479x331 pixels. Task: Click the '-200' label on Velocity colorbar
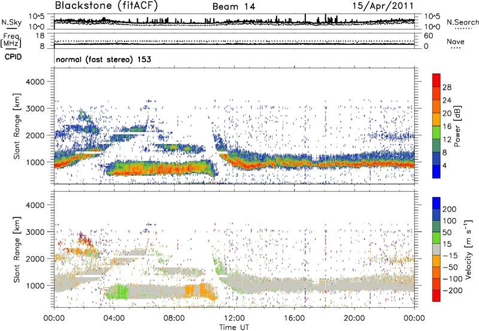(453, 290)
